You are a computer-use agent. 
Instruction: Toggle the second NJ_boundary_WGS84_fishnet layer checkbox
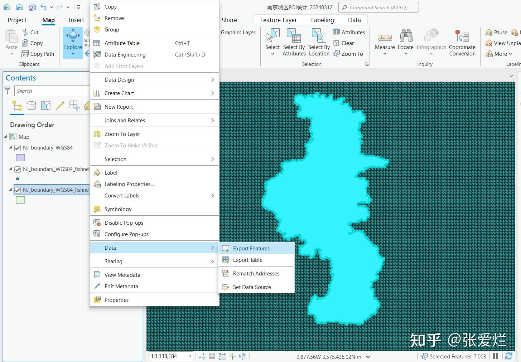(x=18, y=190)
